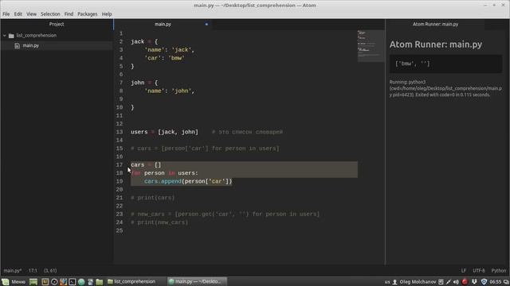510x286 pixels.
Task: Launch Atom from the taskbar launcher
Action: coord(81,282)
